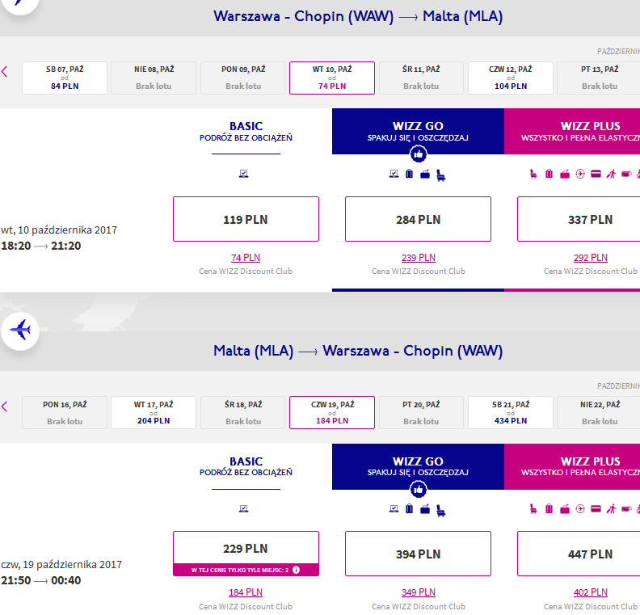The image size is (640, 615).
Task: Click priority boarding walker icon under outbound WIZZ PLUS
Action: point(611,175)
